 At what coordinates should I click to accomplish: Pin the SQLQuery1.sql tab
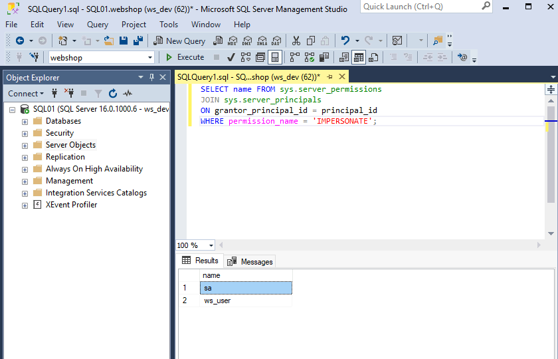click(329, 76)
